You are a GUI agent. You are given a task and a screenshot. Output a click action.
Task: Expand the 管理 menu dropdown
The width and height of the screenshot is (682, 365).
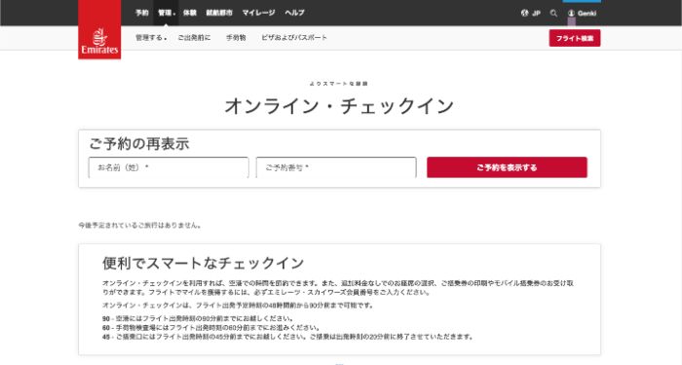tap(167, 13)
